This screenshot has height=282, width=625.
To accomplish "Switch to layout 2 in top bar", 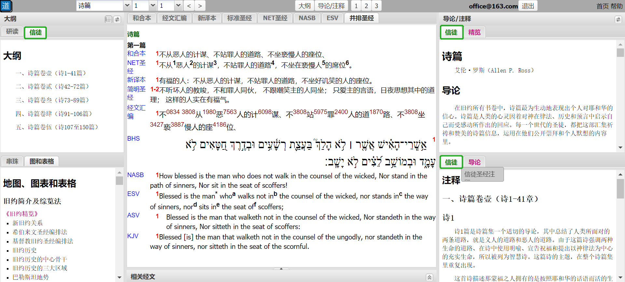I will (x=366, y=6).
